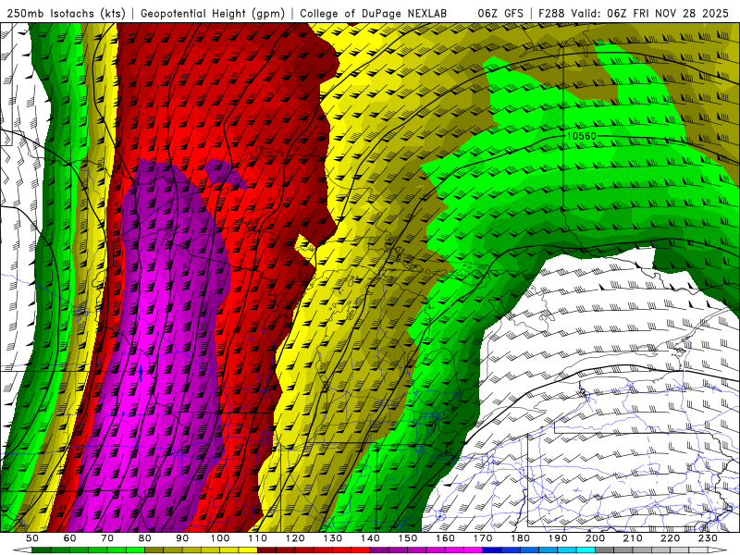Viewport: 740px width, 555px height.
Task: Click the 'Geopotential Height (gpm)' title text
Action: [x=213, y=13]
